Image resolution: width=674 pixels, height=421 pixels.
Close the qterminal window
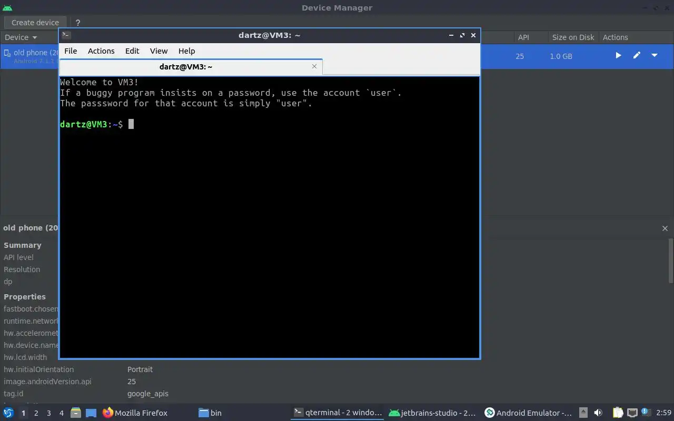[x=473, y=35]
